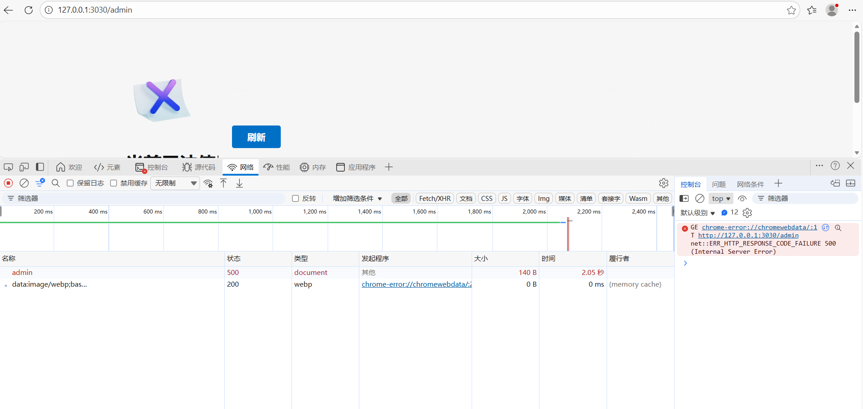863x409 pixels.
Task: Follow the http://127.0.0.1:3030/admin console link
Action: pos(748,235)
